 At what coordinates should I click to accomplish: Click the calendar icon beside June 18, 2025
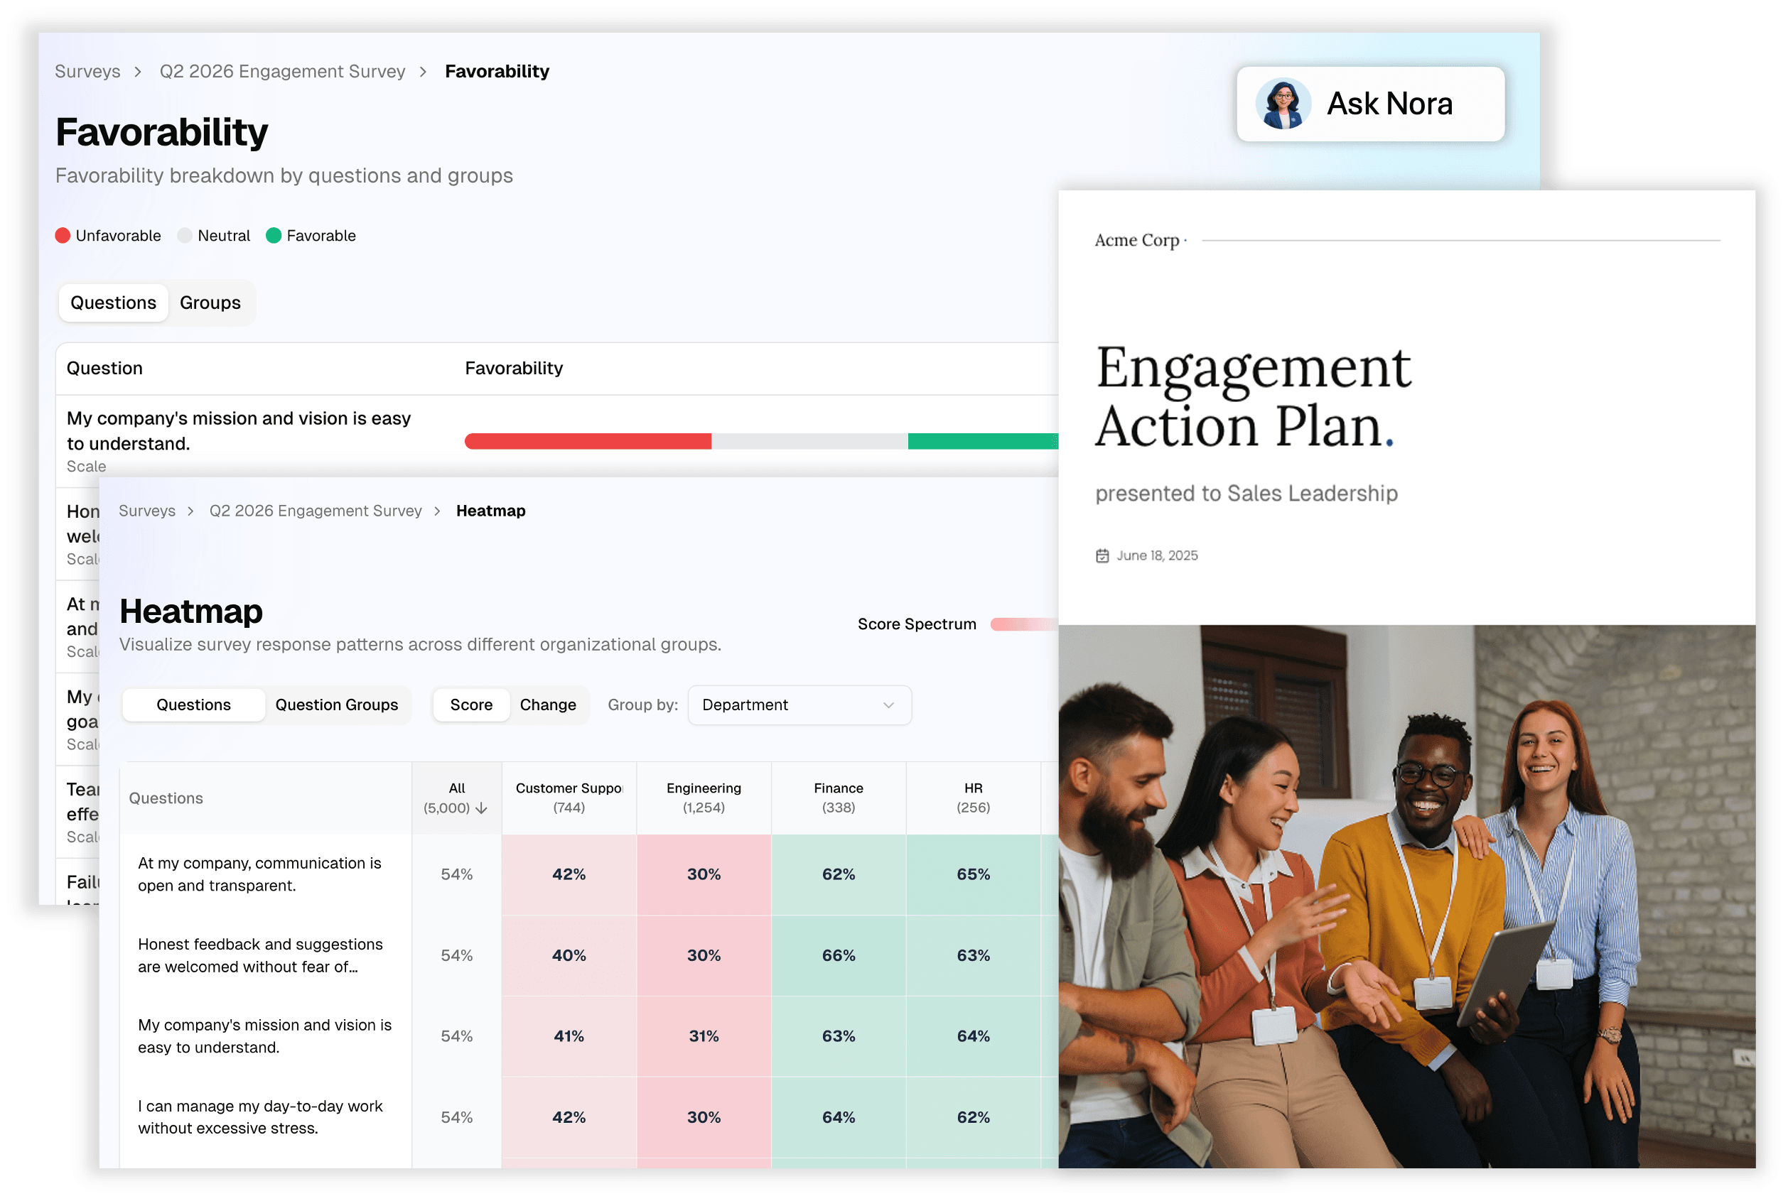(x=1102, y=555)
